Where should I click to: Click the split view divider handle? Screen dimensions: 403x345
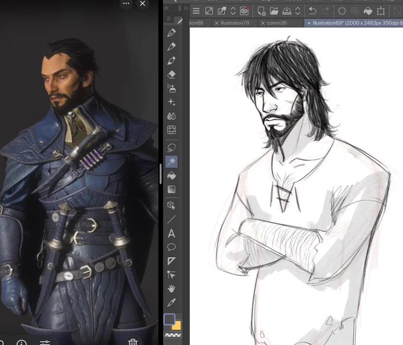(x=161, y=174)
